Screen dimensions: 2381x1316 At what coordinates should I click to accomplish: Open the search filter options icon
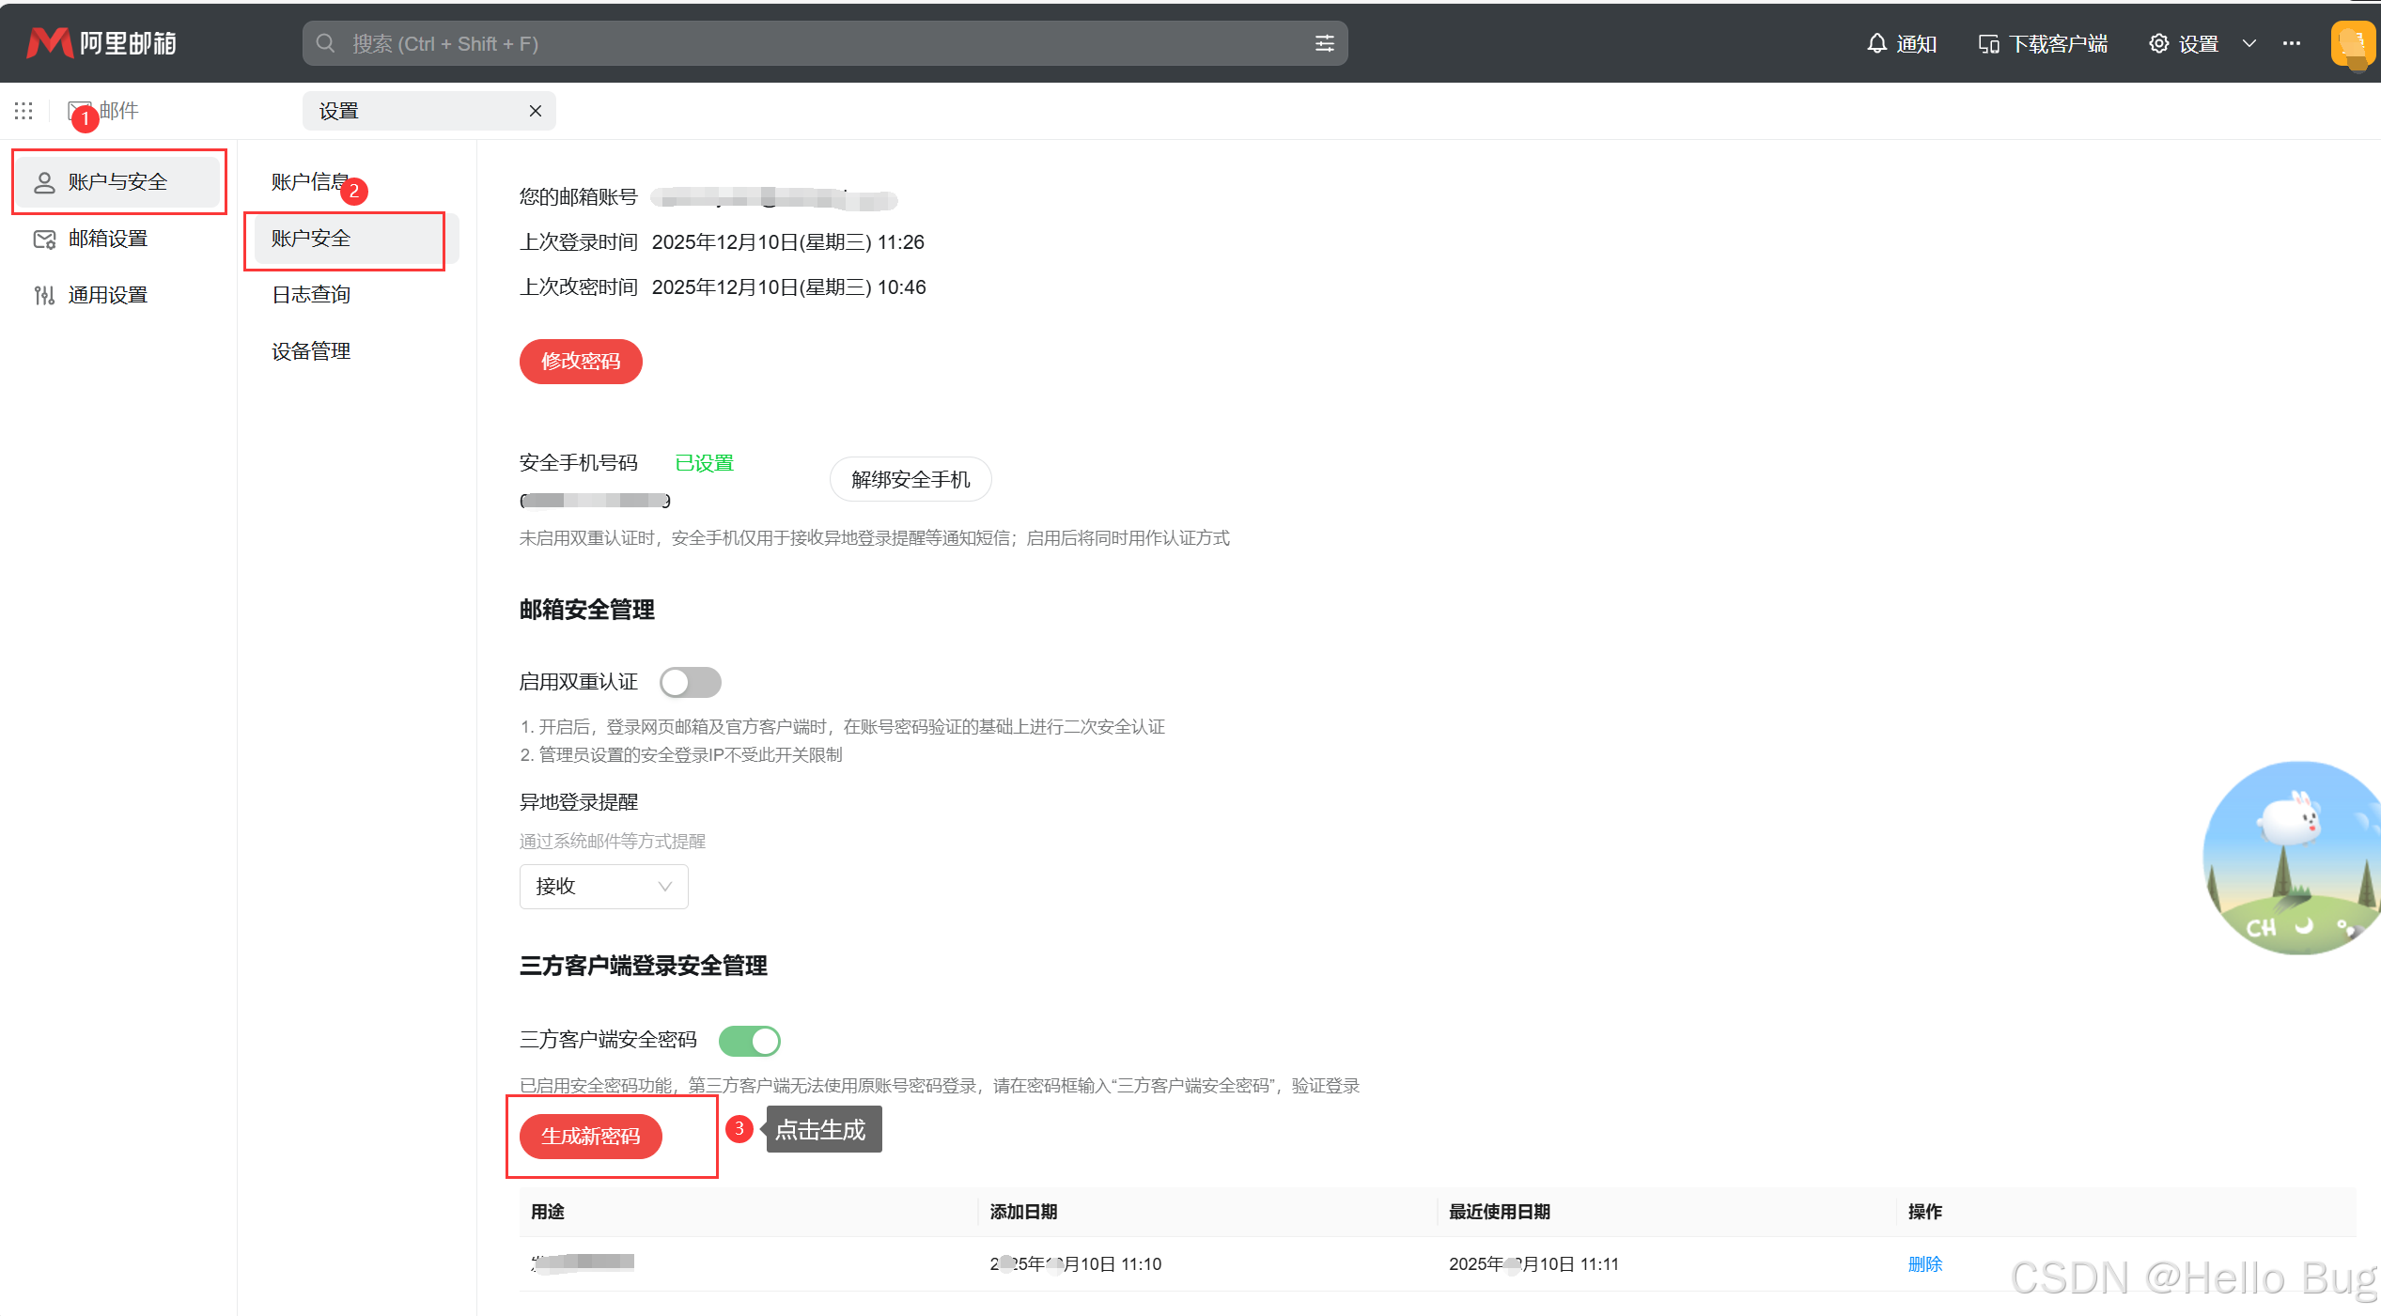pos(1324,43)
